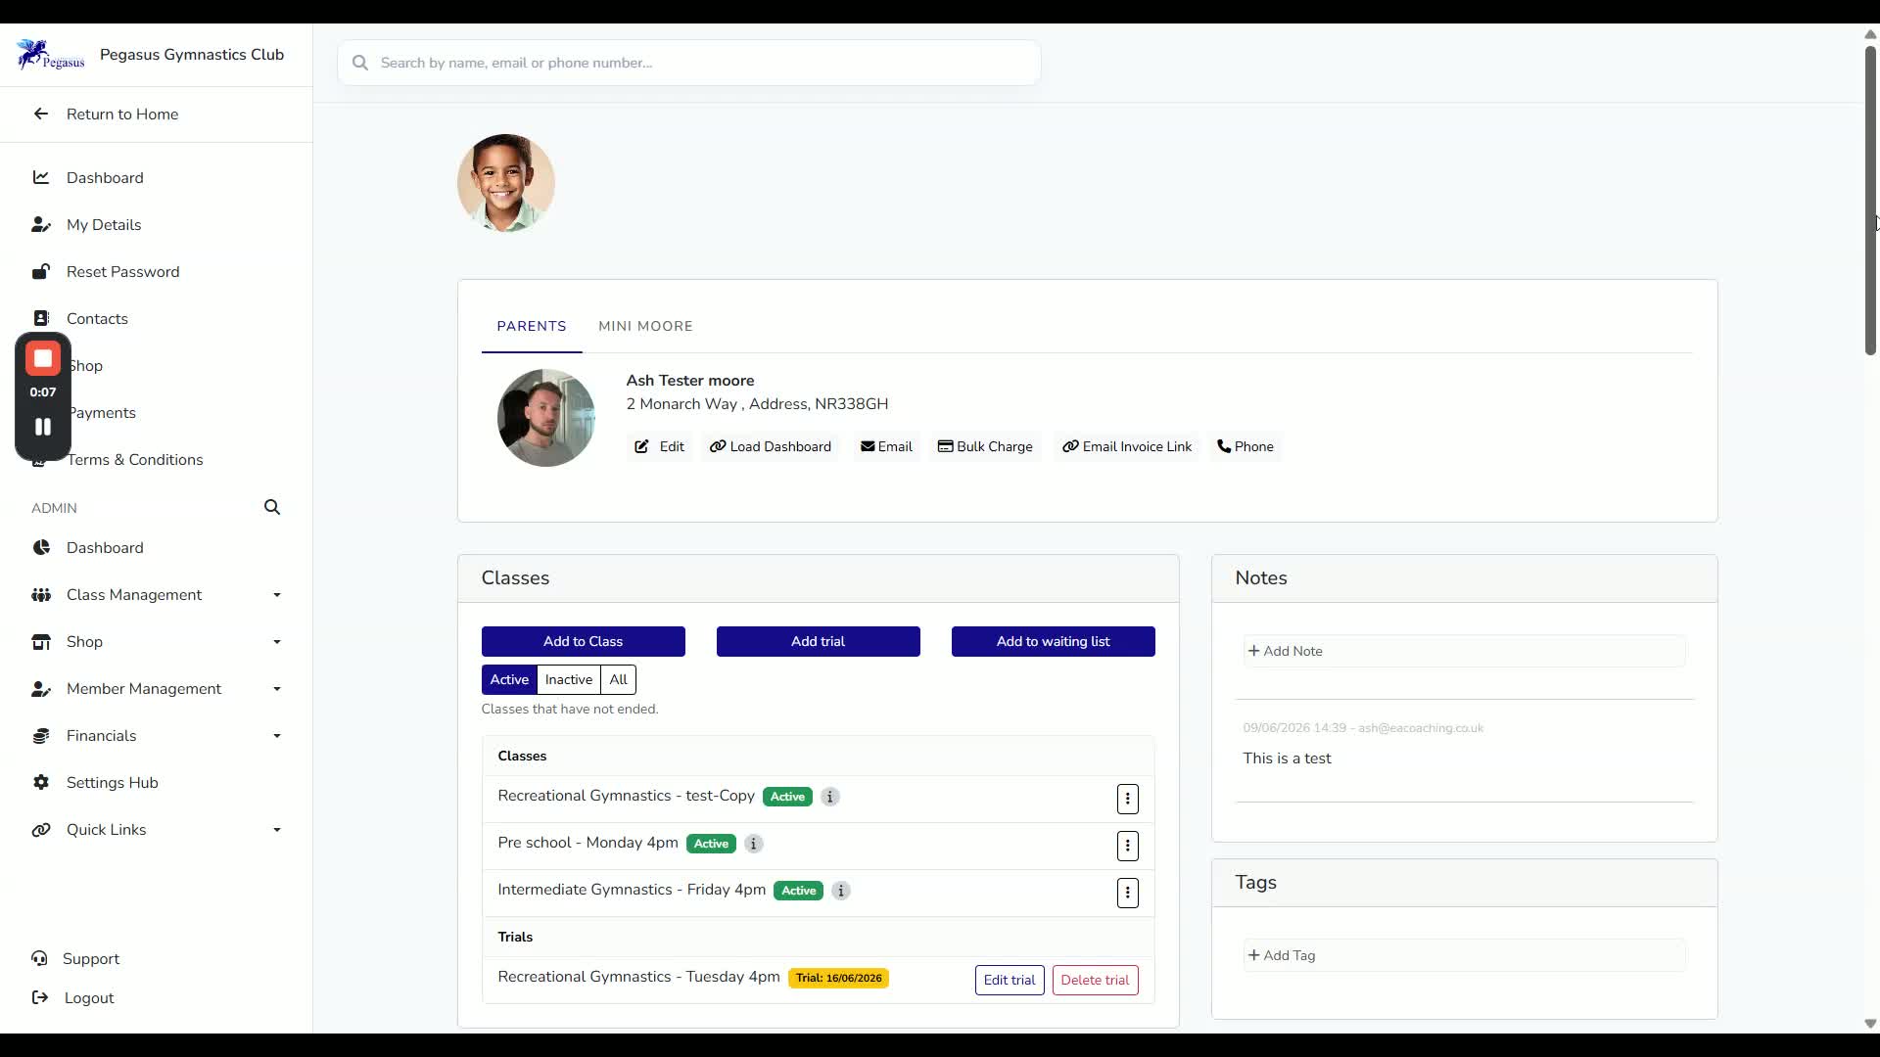Select the Active classes filter
Image resolution: width=1880 pixels, height=1057 pixels.
pos(509,679)
